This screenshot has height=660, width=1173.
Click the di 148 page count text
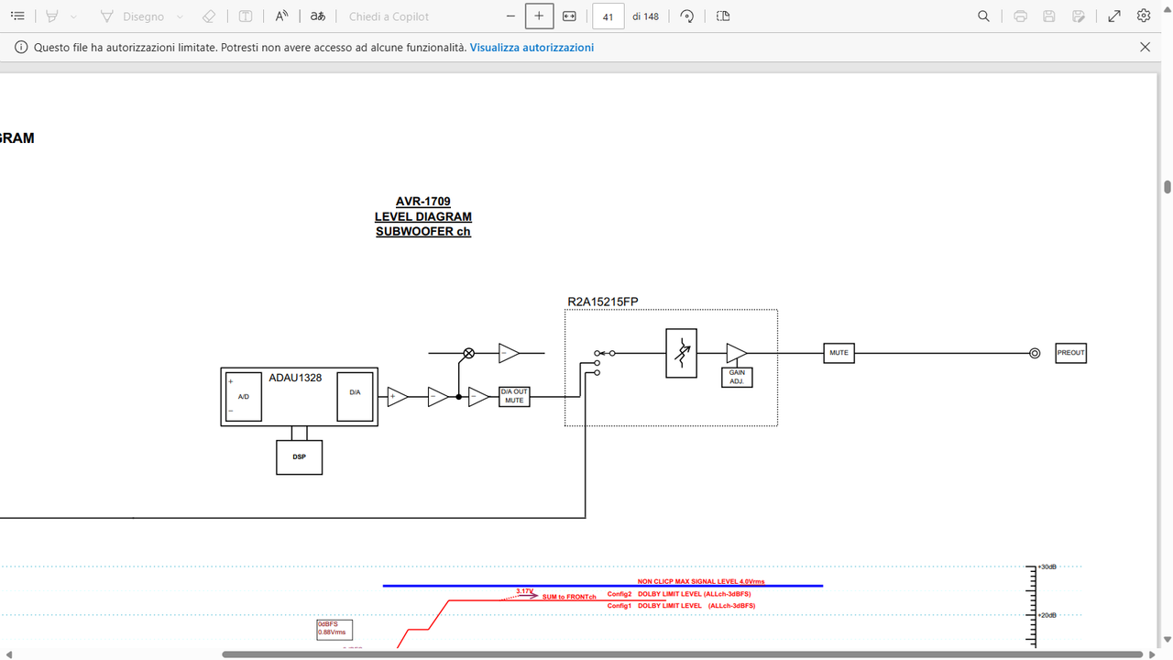tap(645, 16)
